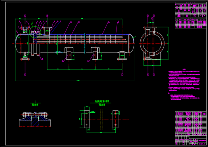Select the left saddle plate in layout view
This screenshot has height=147, width=208.
87,119
